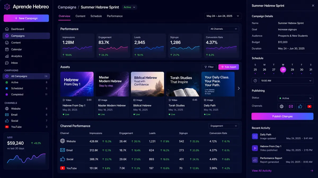This screenshot has width=318, height=178.
Task: Open the May 24 – Jun 24, 2025 date range
Action: coord(223,16)
